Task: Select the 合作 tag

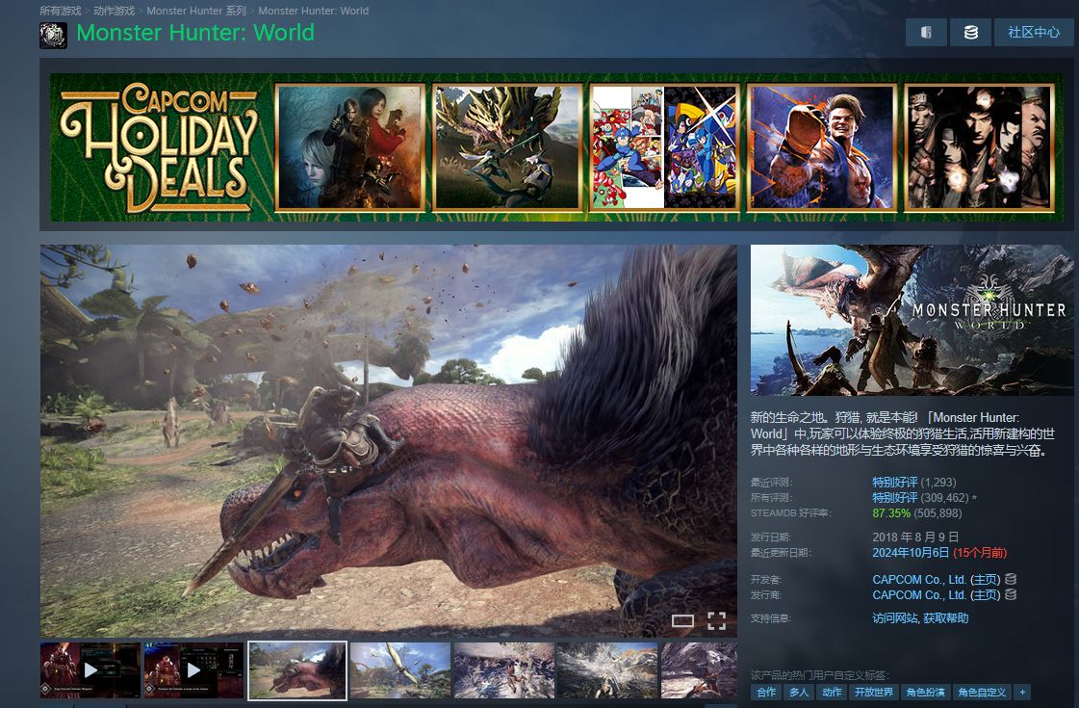Action: pos(766,693)
